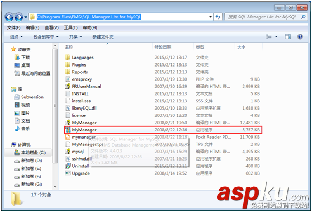This screenshot has height=212, width=312.
Task: Expand the address bar history dropdown
Action: (x=211, y=17)
